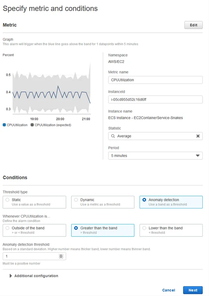Click the anomaly threshold stepper arrows

tap(61, 256)
